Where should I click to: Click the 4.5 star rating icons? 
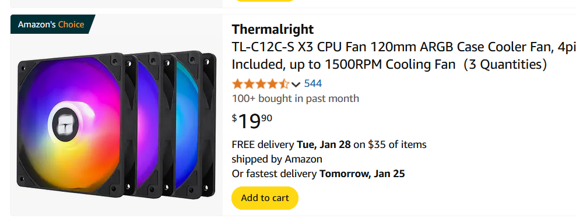(261, 84)
